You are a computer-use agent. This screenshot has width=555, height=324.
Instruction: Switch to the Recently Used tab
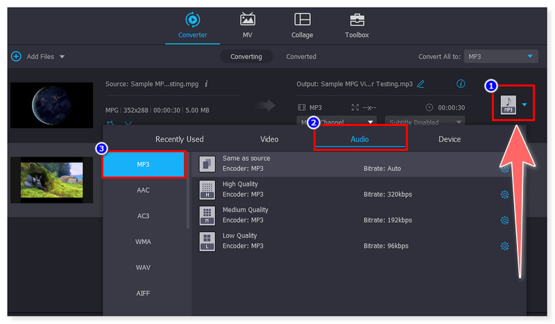(179, 139)
